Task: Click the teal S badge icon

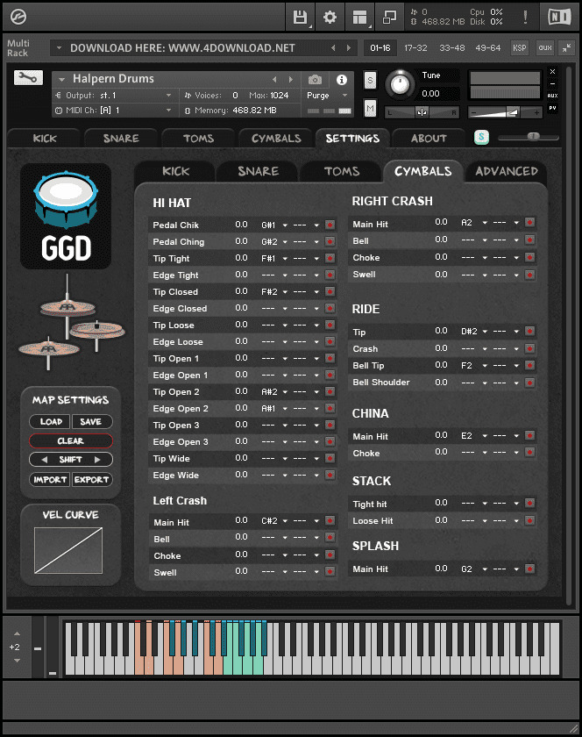Action: pyautogui.click(x=481, y=137)
